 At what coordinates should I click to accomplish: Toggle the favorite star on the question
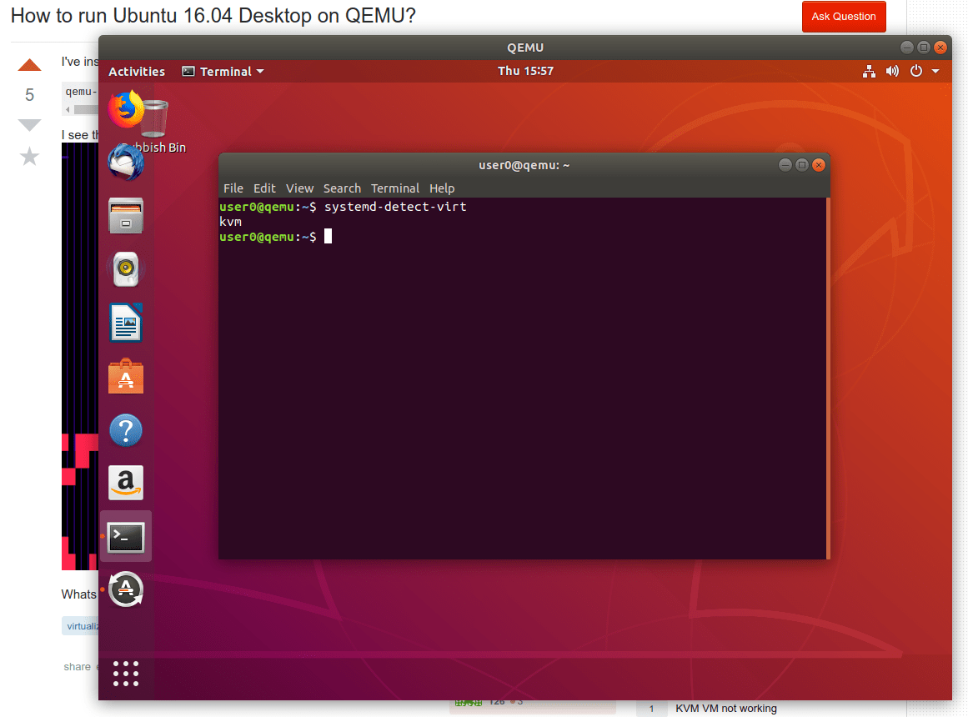29,156
